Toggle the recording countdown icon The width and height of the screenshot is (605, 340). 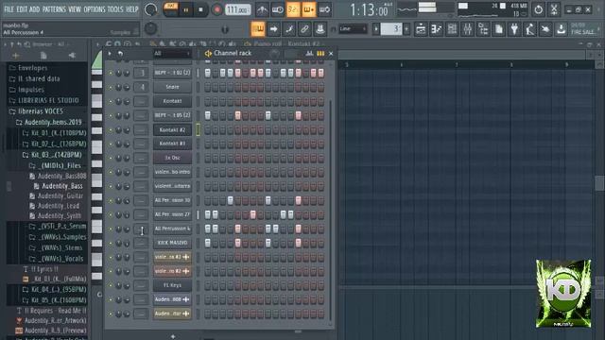pyautogui.click(x=293, y=9)
